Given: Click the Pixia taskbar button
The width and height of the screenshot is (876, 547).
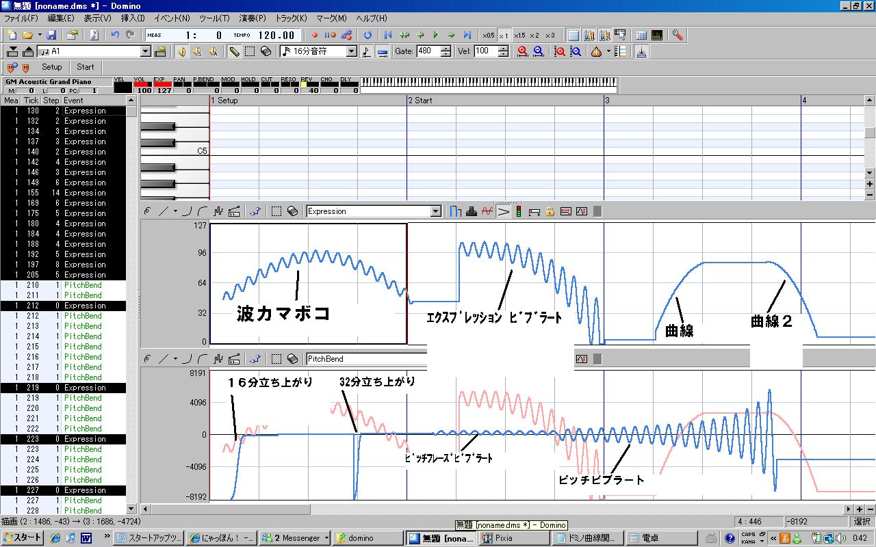Looking at the screenshot, I should [514, 537].
